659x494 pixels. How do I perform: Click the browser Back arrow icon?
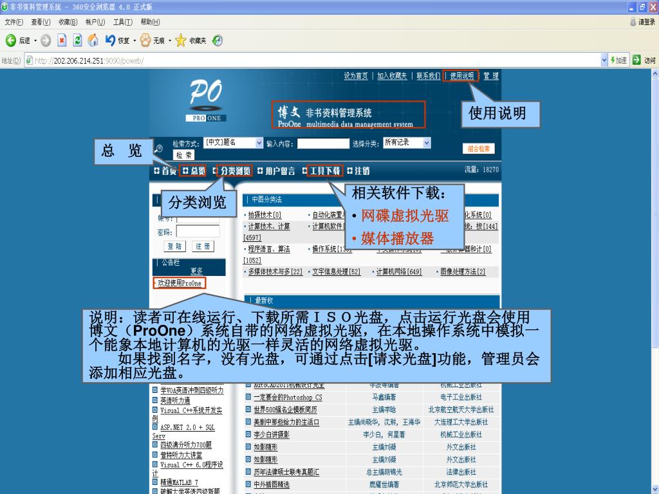[10, 41]
